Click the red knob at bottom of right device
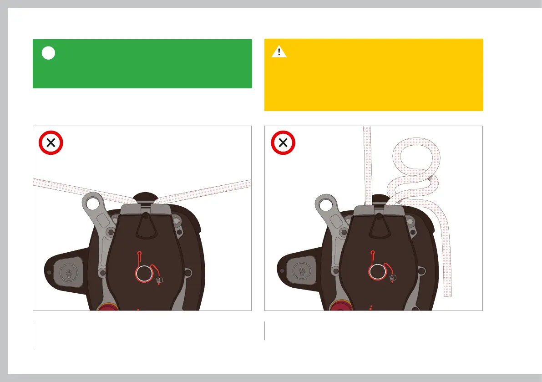Screen dimensions: 542x382 (x=340, y=306)
